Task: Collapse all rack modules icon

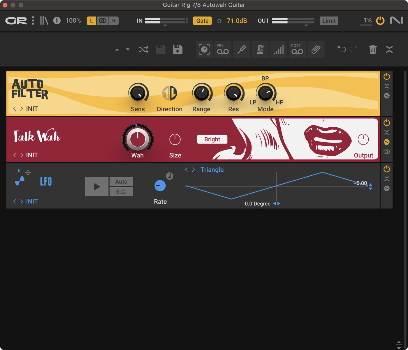Action: coord(389,50)
